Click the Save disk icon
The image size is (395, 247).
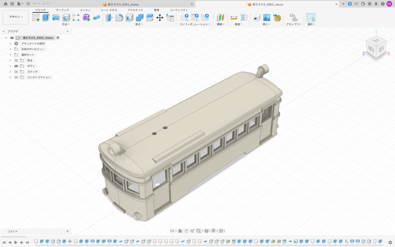[x=28, y=4]
